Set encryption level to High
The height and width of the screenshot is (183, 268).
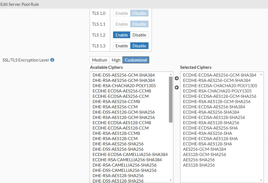[x=116, y=60]
